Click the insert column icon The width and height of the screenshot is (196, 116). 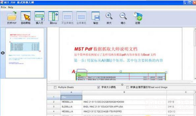tap(53, 17)
